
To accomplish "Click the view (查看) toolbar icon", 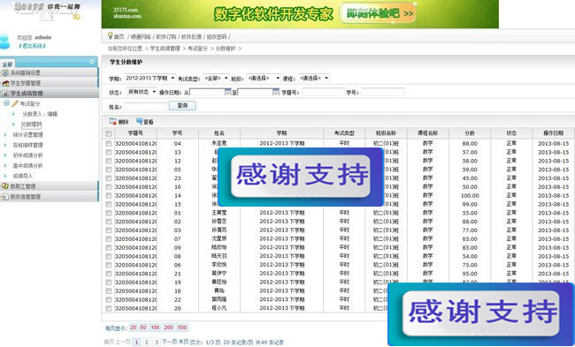I will (x=140, y=121).
